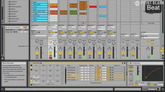Image resolution: width=165 pixels, height=92 pixels.
Task: Toggle Drum Rack chain list view icon
Action: (x=31, y=67)
